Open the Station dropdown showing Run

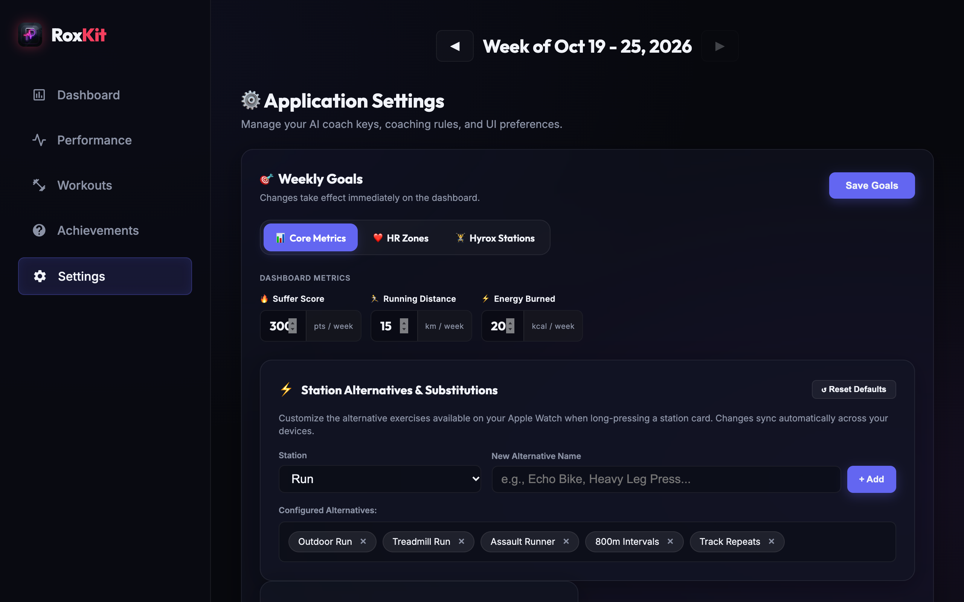380,479
